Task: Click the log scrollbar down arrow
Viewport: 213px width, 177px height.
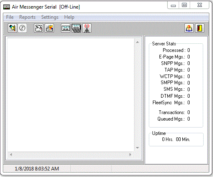Action: 137,148
